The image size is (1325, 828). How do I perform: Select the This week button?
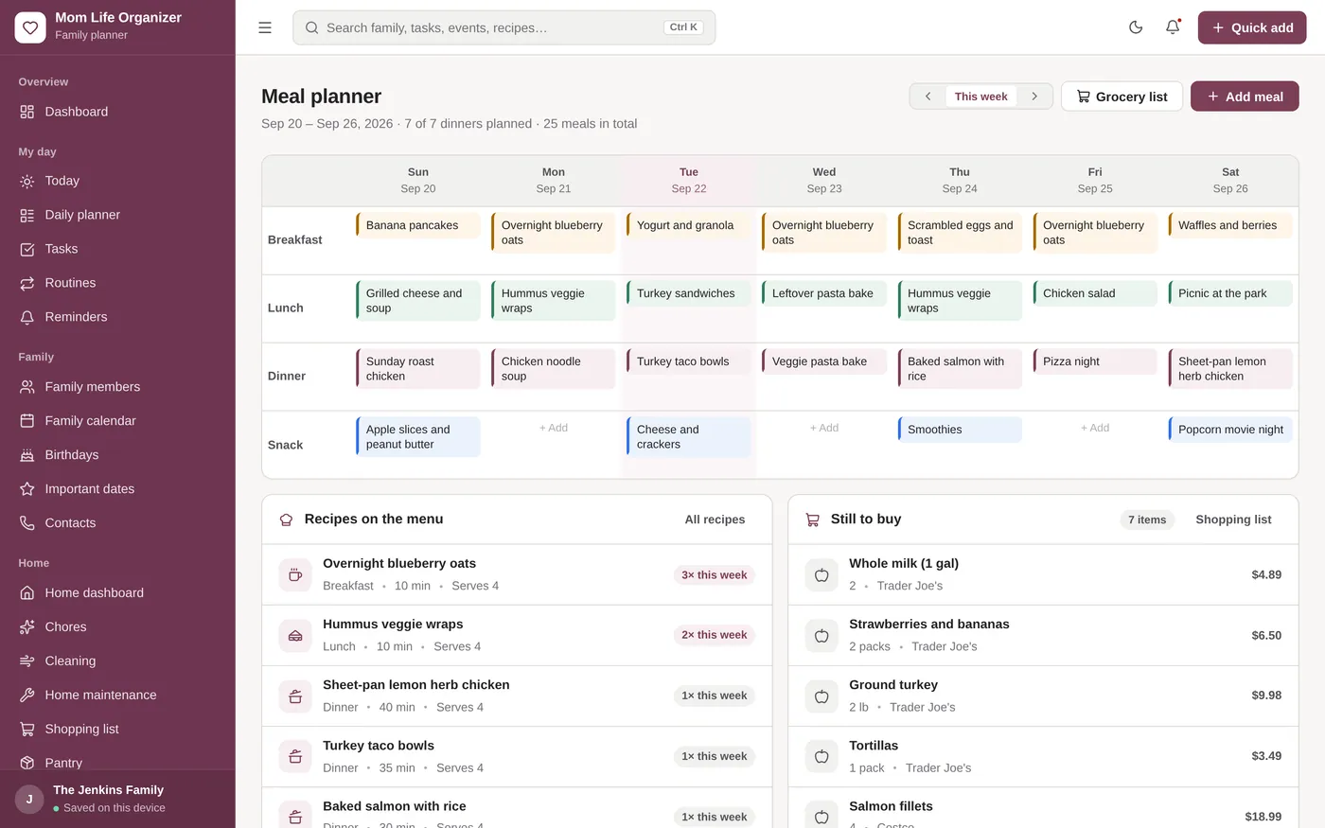(981, 97)
